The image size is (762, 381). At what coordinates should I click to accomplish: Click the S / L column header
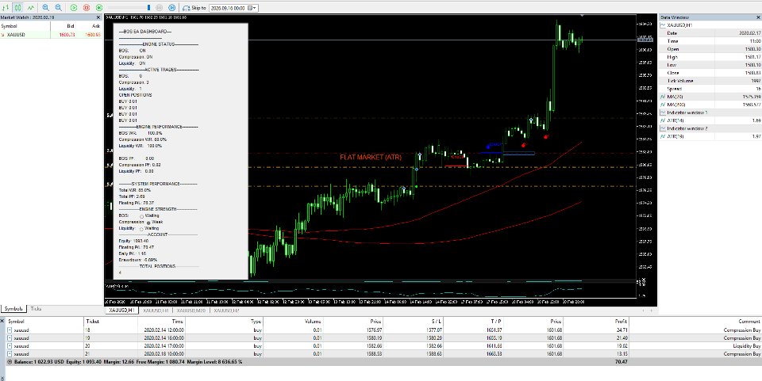(435, 322)
